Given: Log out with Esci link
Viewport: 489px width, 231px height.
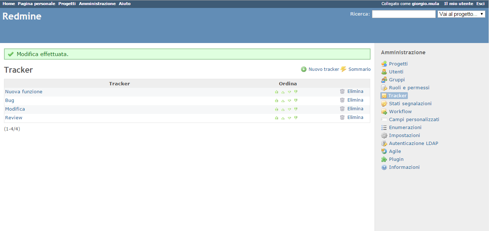Looking at the screenshot, I should click(x=480, y=4).
